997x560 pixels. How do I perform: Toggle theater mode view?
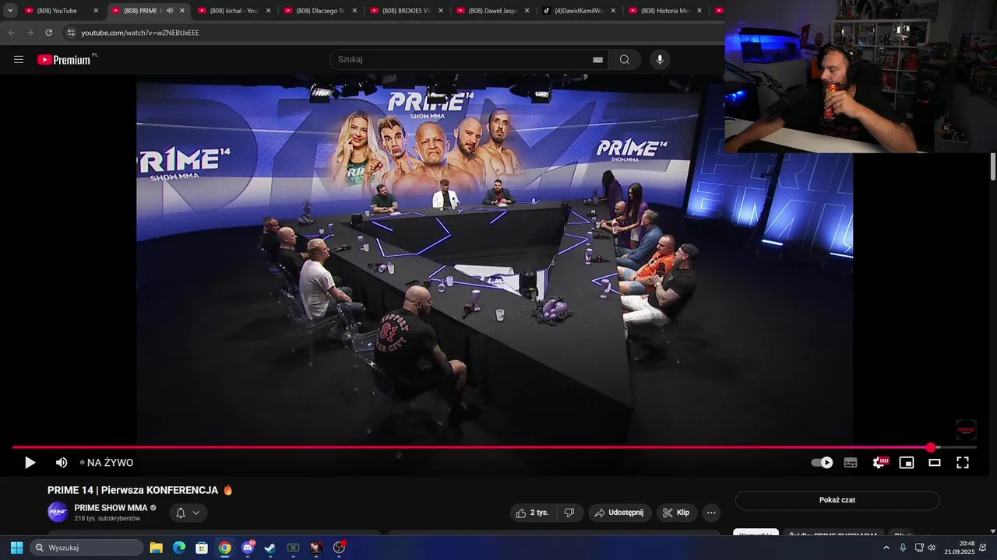[935, 463]
